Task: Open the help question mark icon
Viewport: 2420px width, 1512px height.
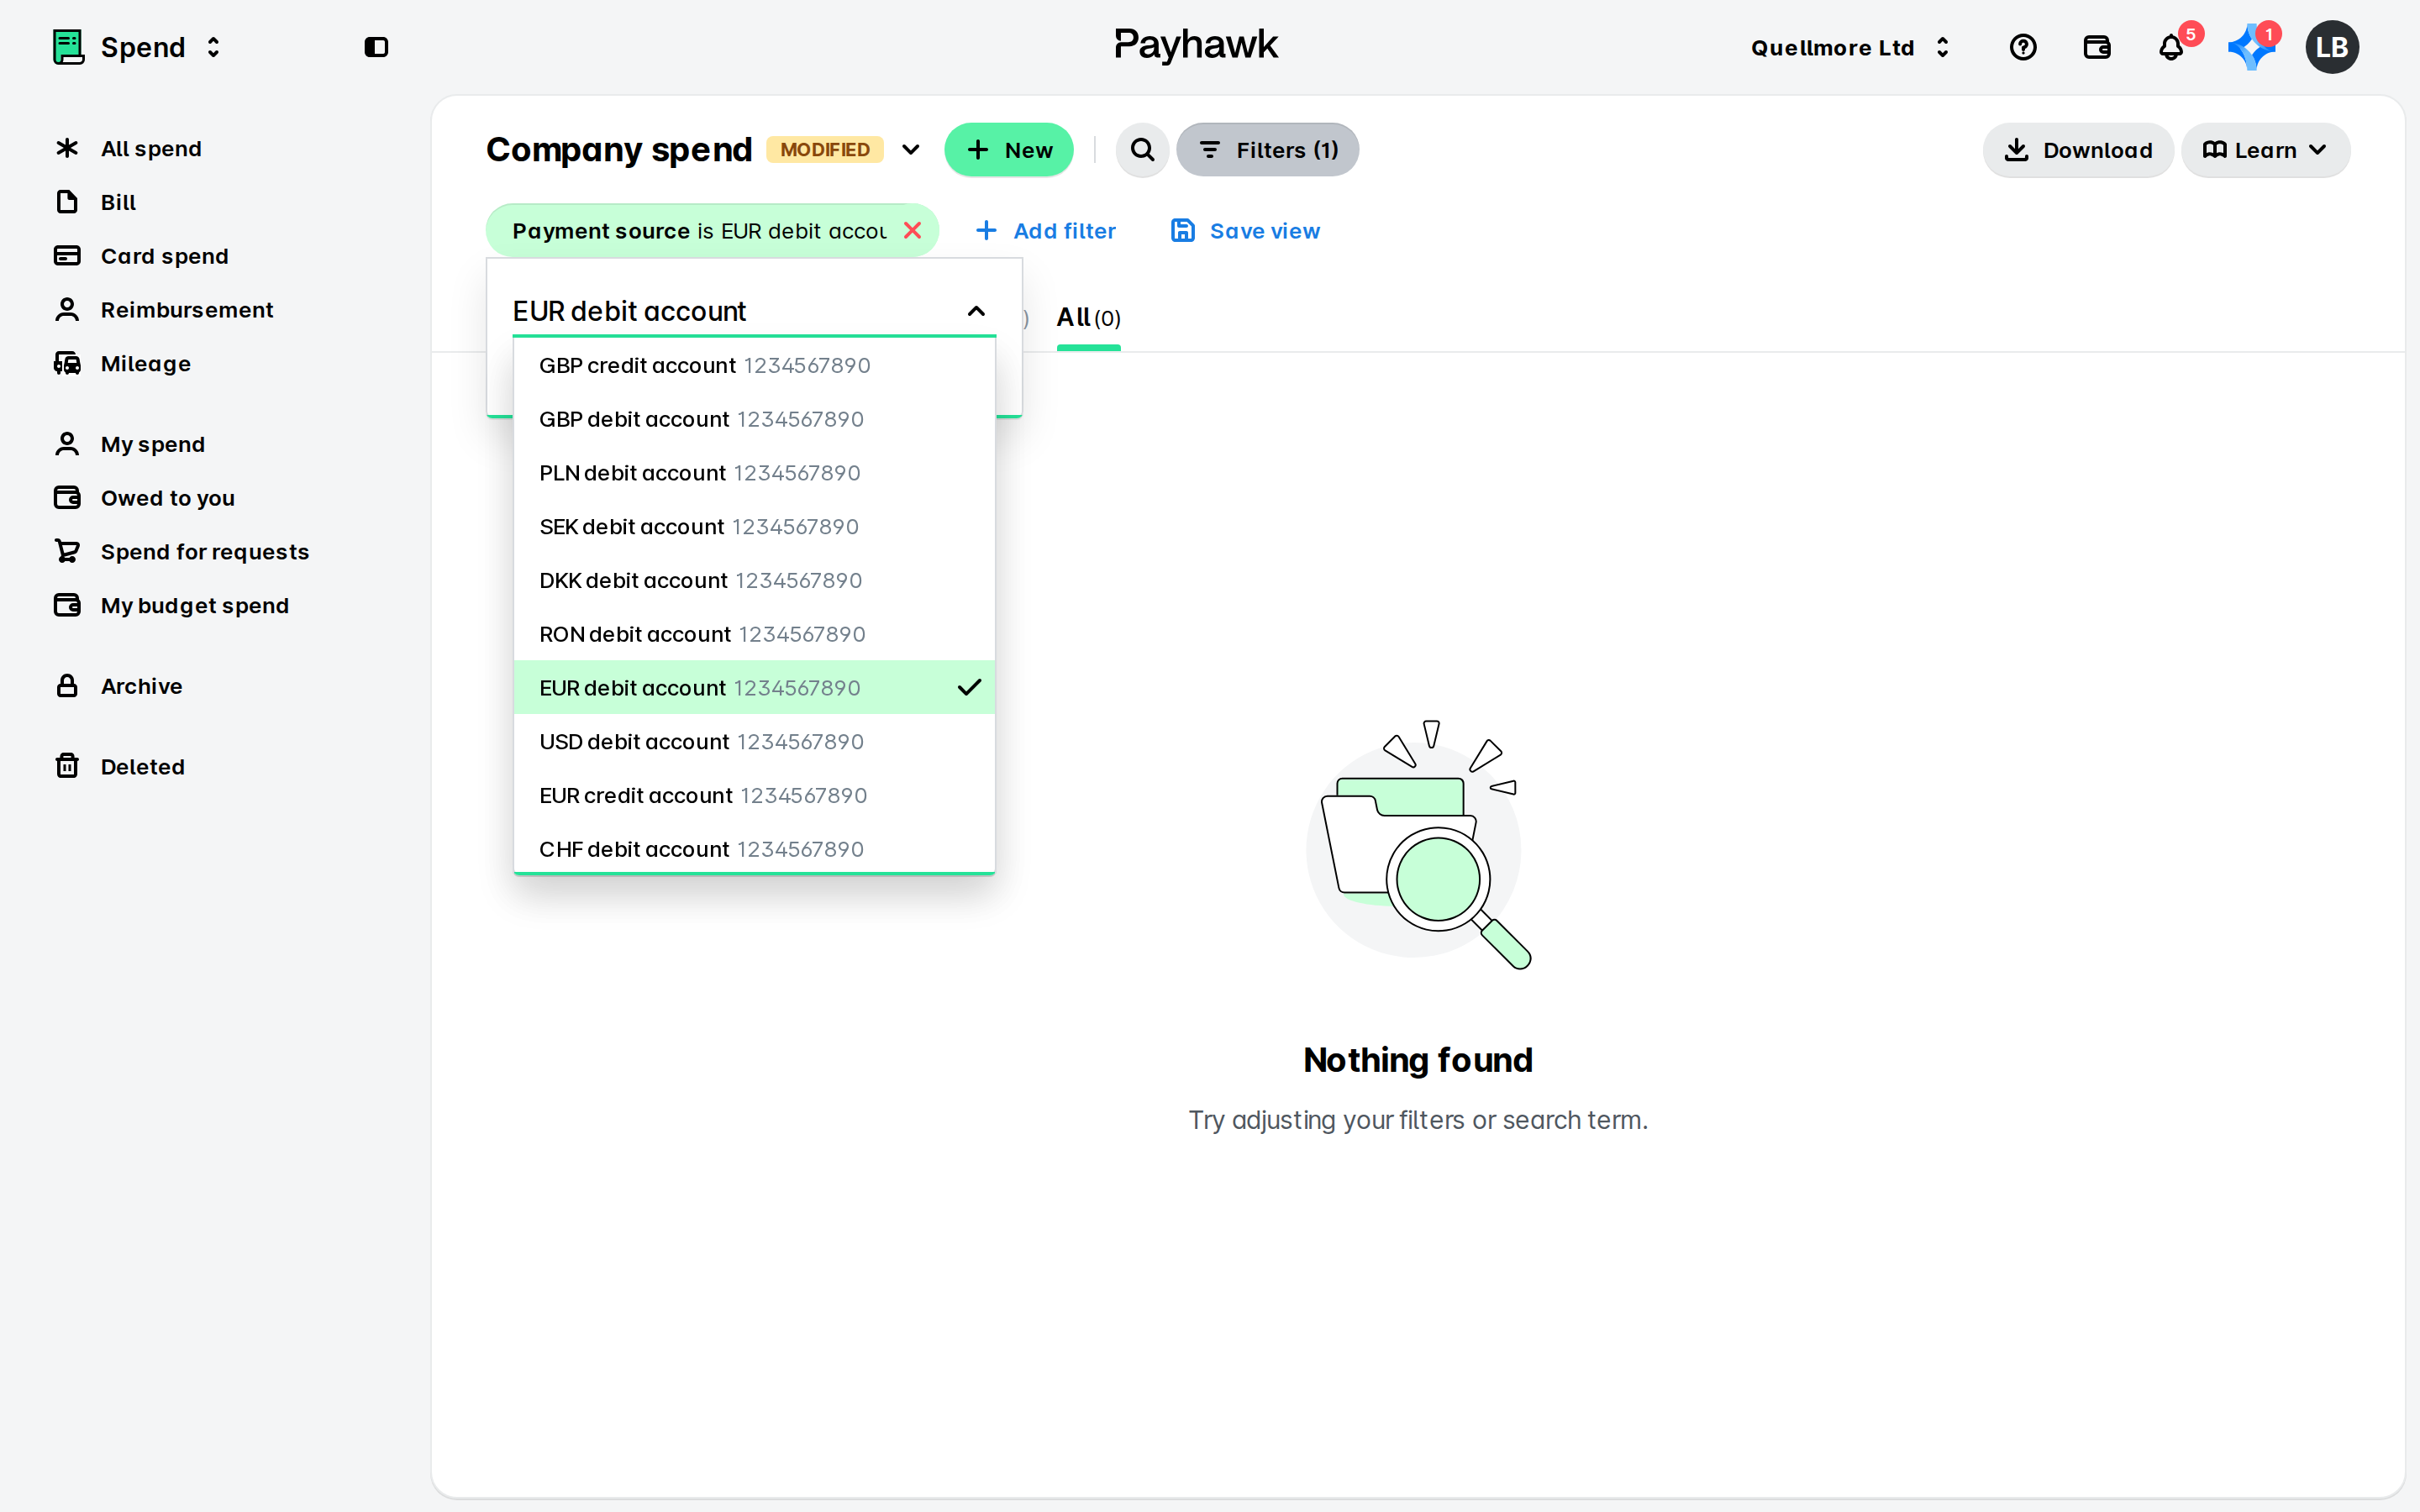Action: (2022, 47)
